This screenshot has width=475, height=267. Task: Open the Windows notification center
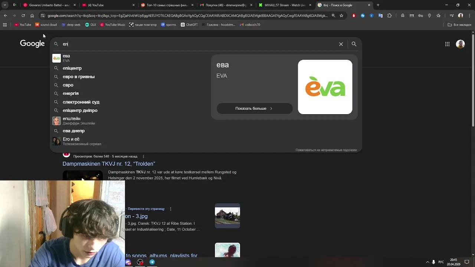[x=467, y=262]
